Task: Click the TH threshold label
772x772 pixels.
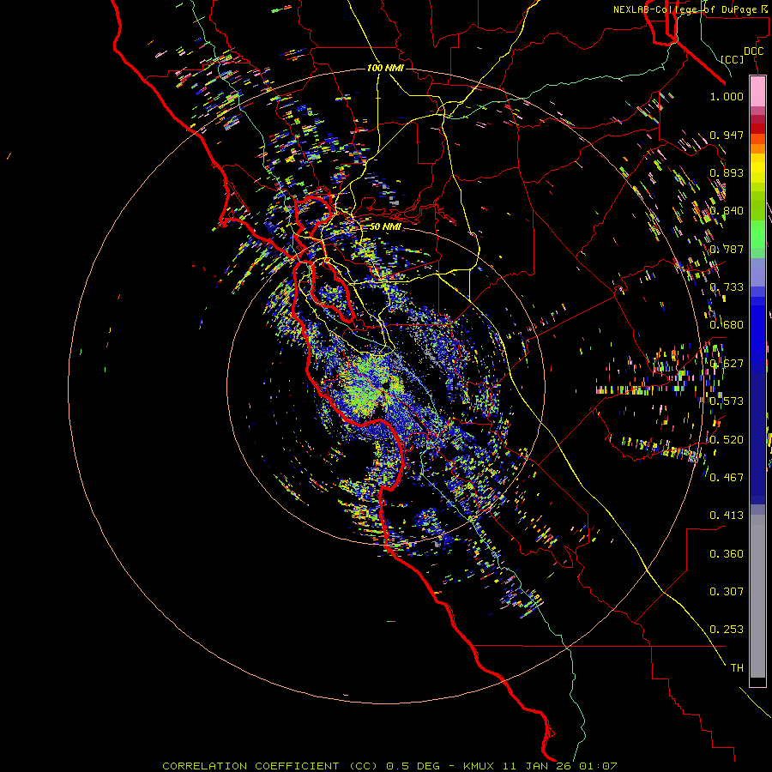Action: (x=737, y=668)
